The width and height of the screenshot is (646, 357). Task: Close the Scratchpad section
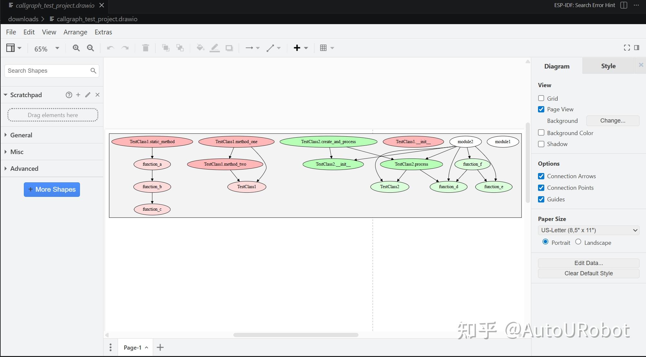[97, 95]
